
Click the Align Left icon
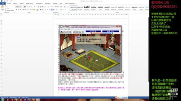[45, 10]
